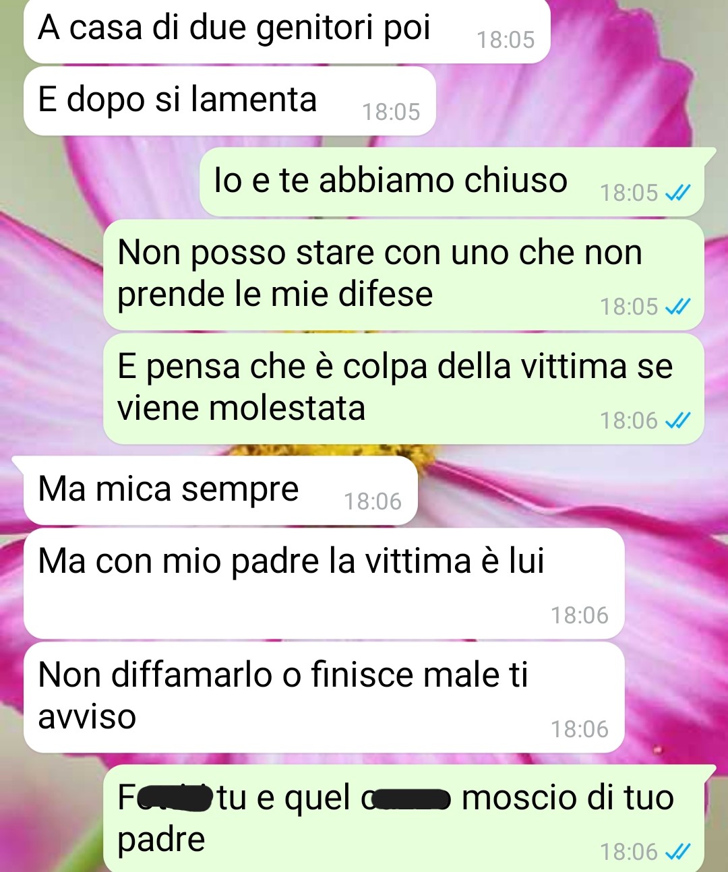Click blue ticks on 'viene molestata' message

(677, 421)
